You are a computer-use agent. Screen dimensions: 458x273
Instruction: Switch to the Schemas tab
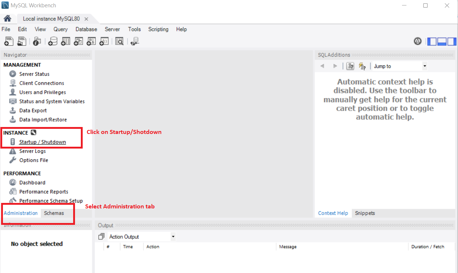(53, 213)
